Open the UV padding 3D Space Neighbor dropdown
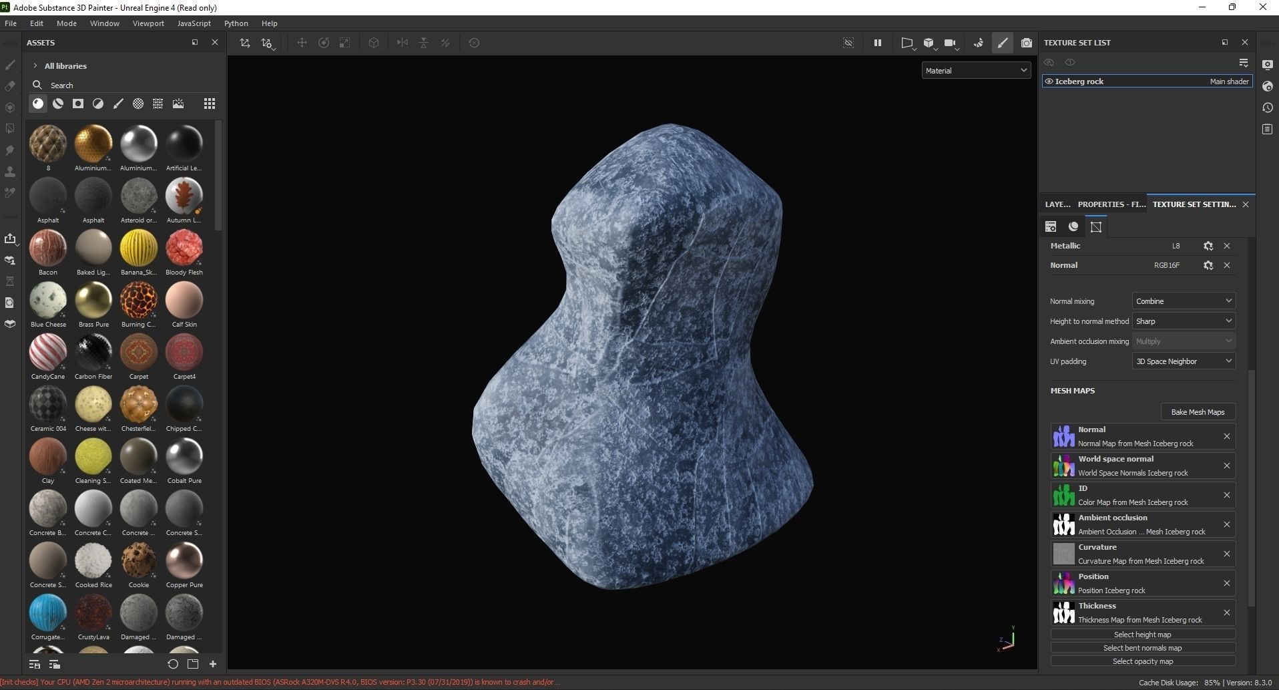The image size is (1279, 690). [x=1184, y=361]
